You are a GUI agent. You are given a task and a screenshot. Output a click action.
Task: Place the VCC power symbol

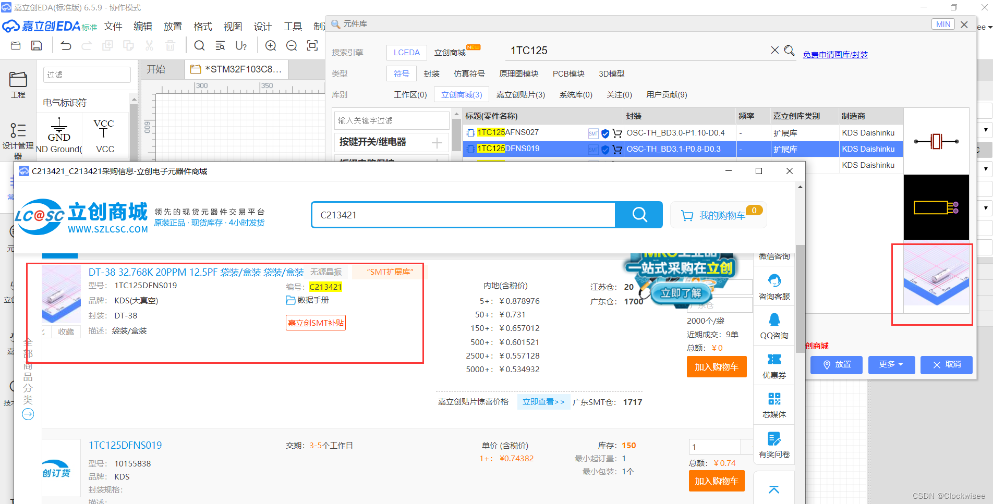tap(104, 135)
